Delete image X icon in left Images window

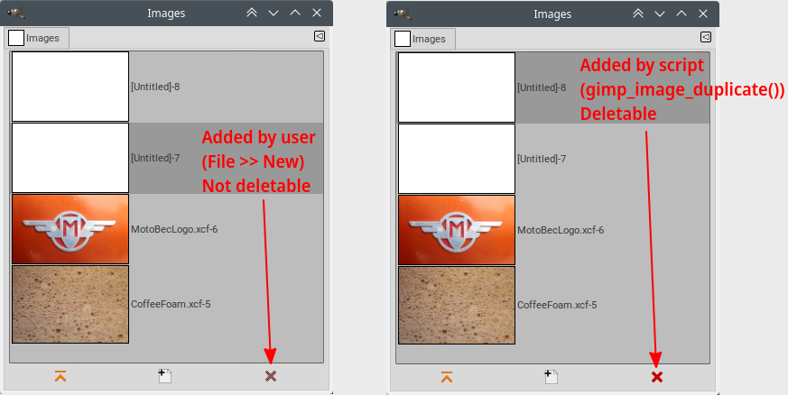click(x=271, y=376)
